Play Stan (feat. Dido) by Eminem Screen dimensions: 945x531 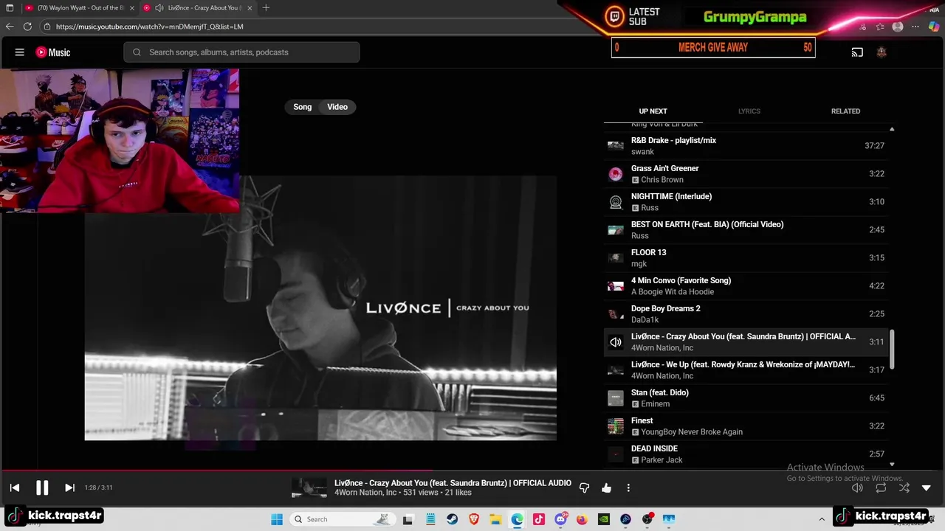tap(746, 398)
